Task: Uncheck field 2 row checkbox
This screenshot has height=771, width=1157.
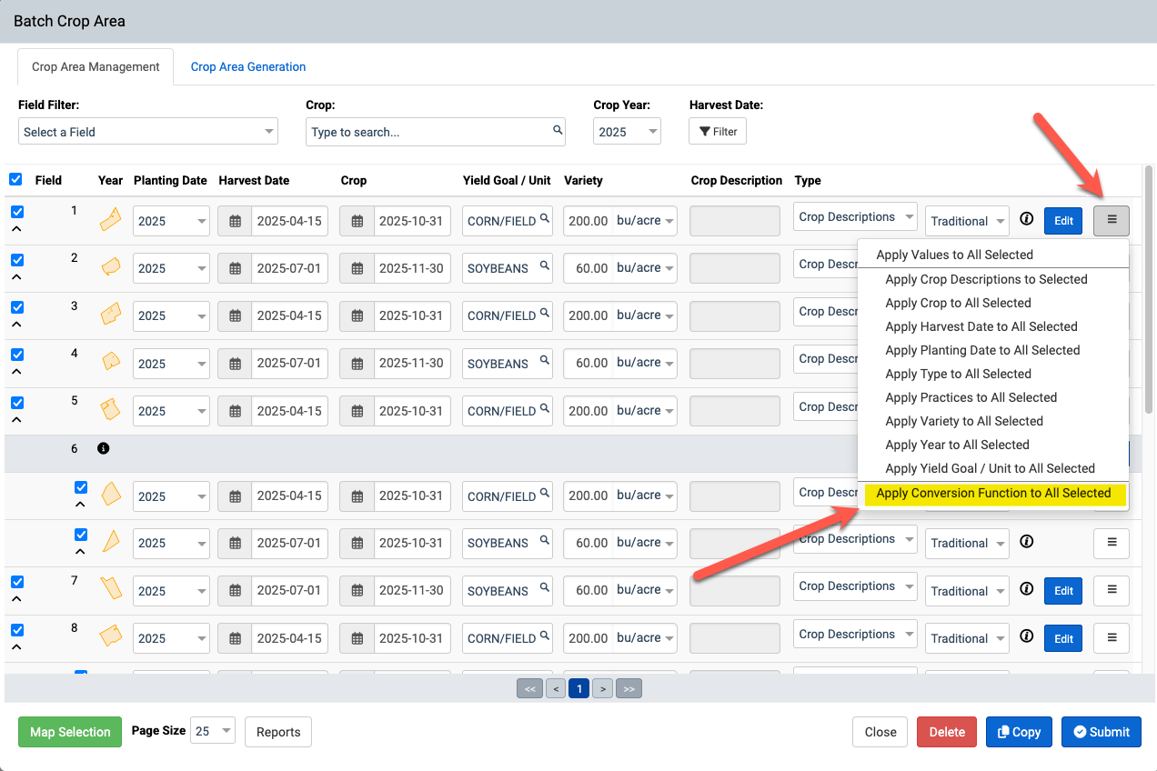Action: pos(17,260)
